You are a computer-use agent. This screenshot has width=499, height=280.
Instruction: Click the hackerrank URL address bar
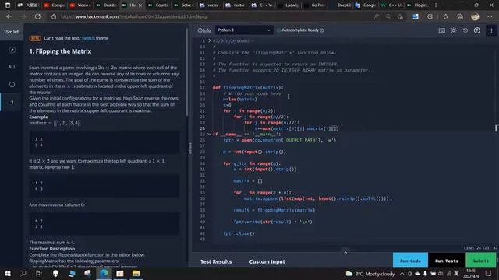tap(210, 16)
